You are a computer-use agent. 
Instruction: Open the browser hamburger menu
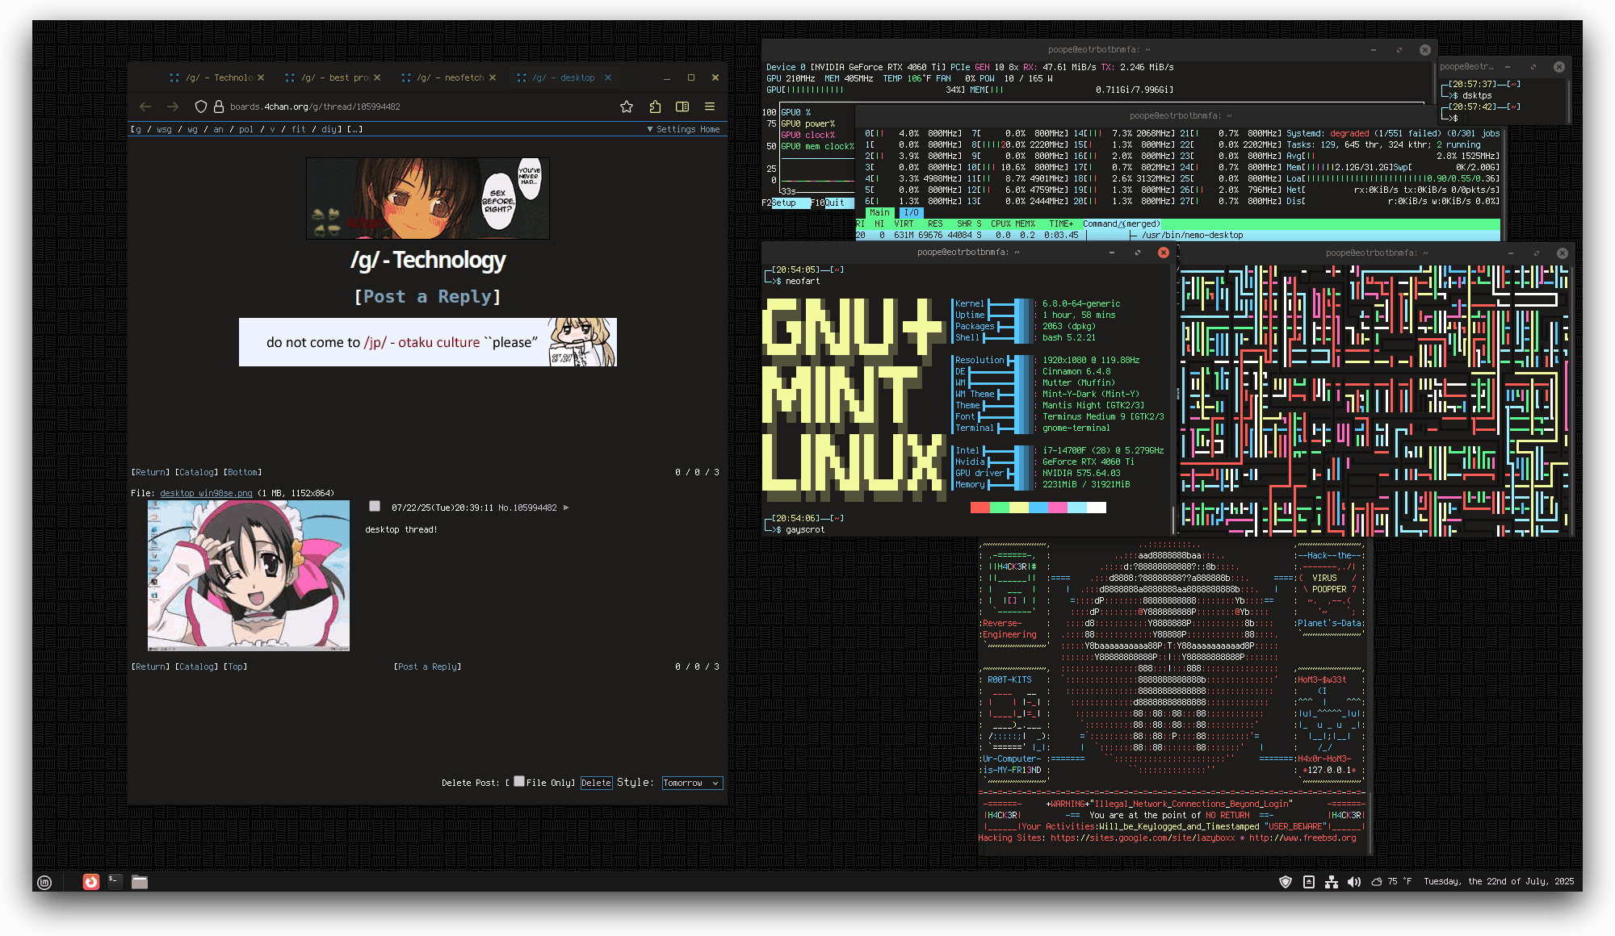click(710, 107)
